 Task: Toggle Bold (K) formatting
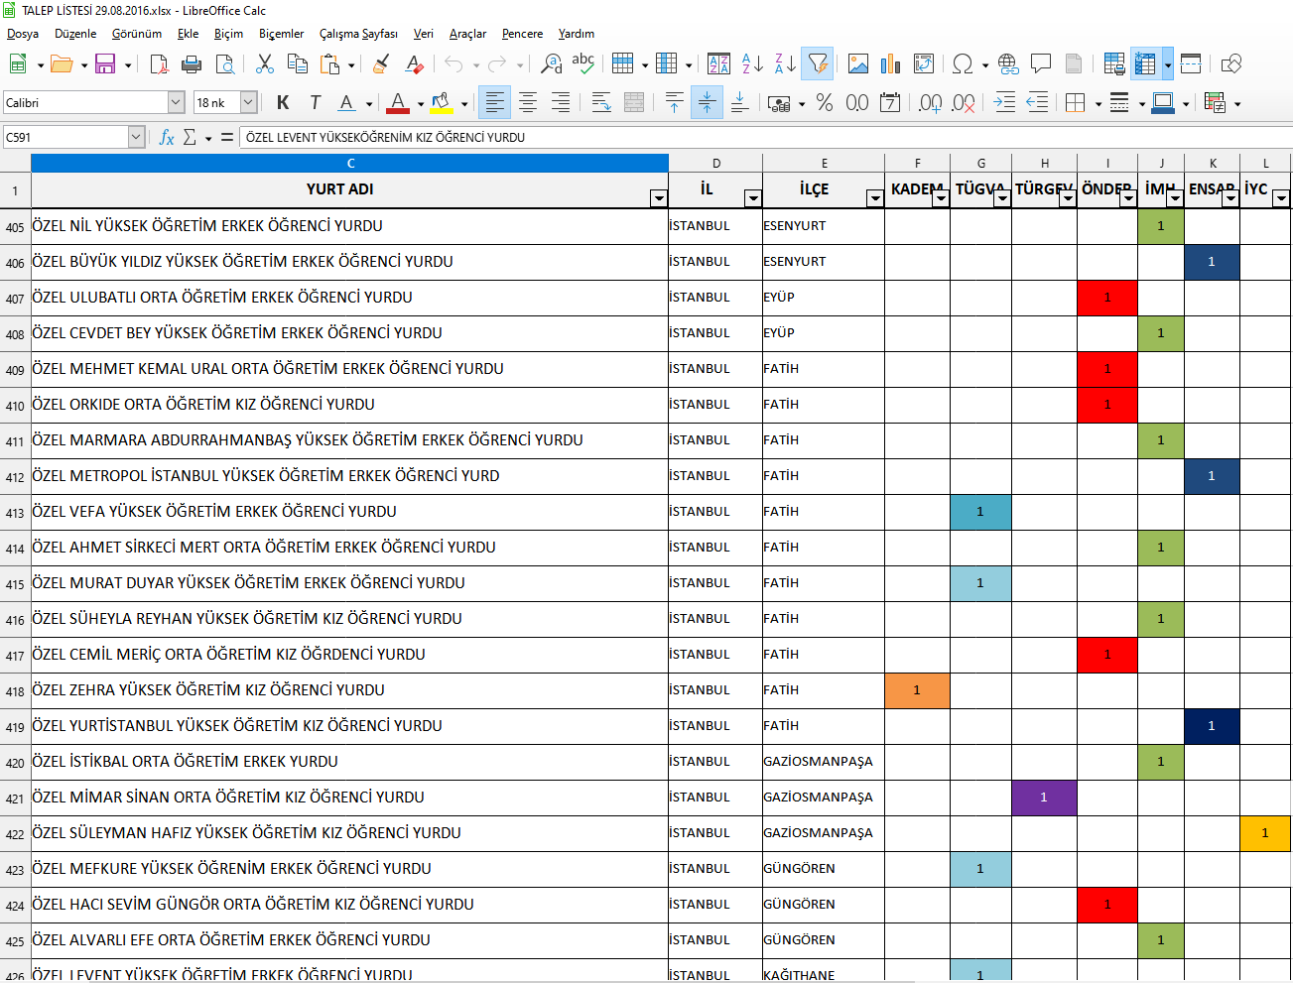tap(283, 103)
